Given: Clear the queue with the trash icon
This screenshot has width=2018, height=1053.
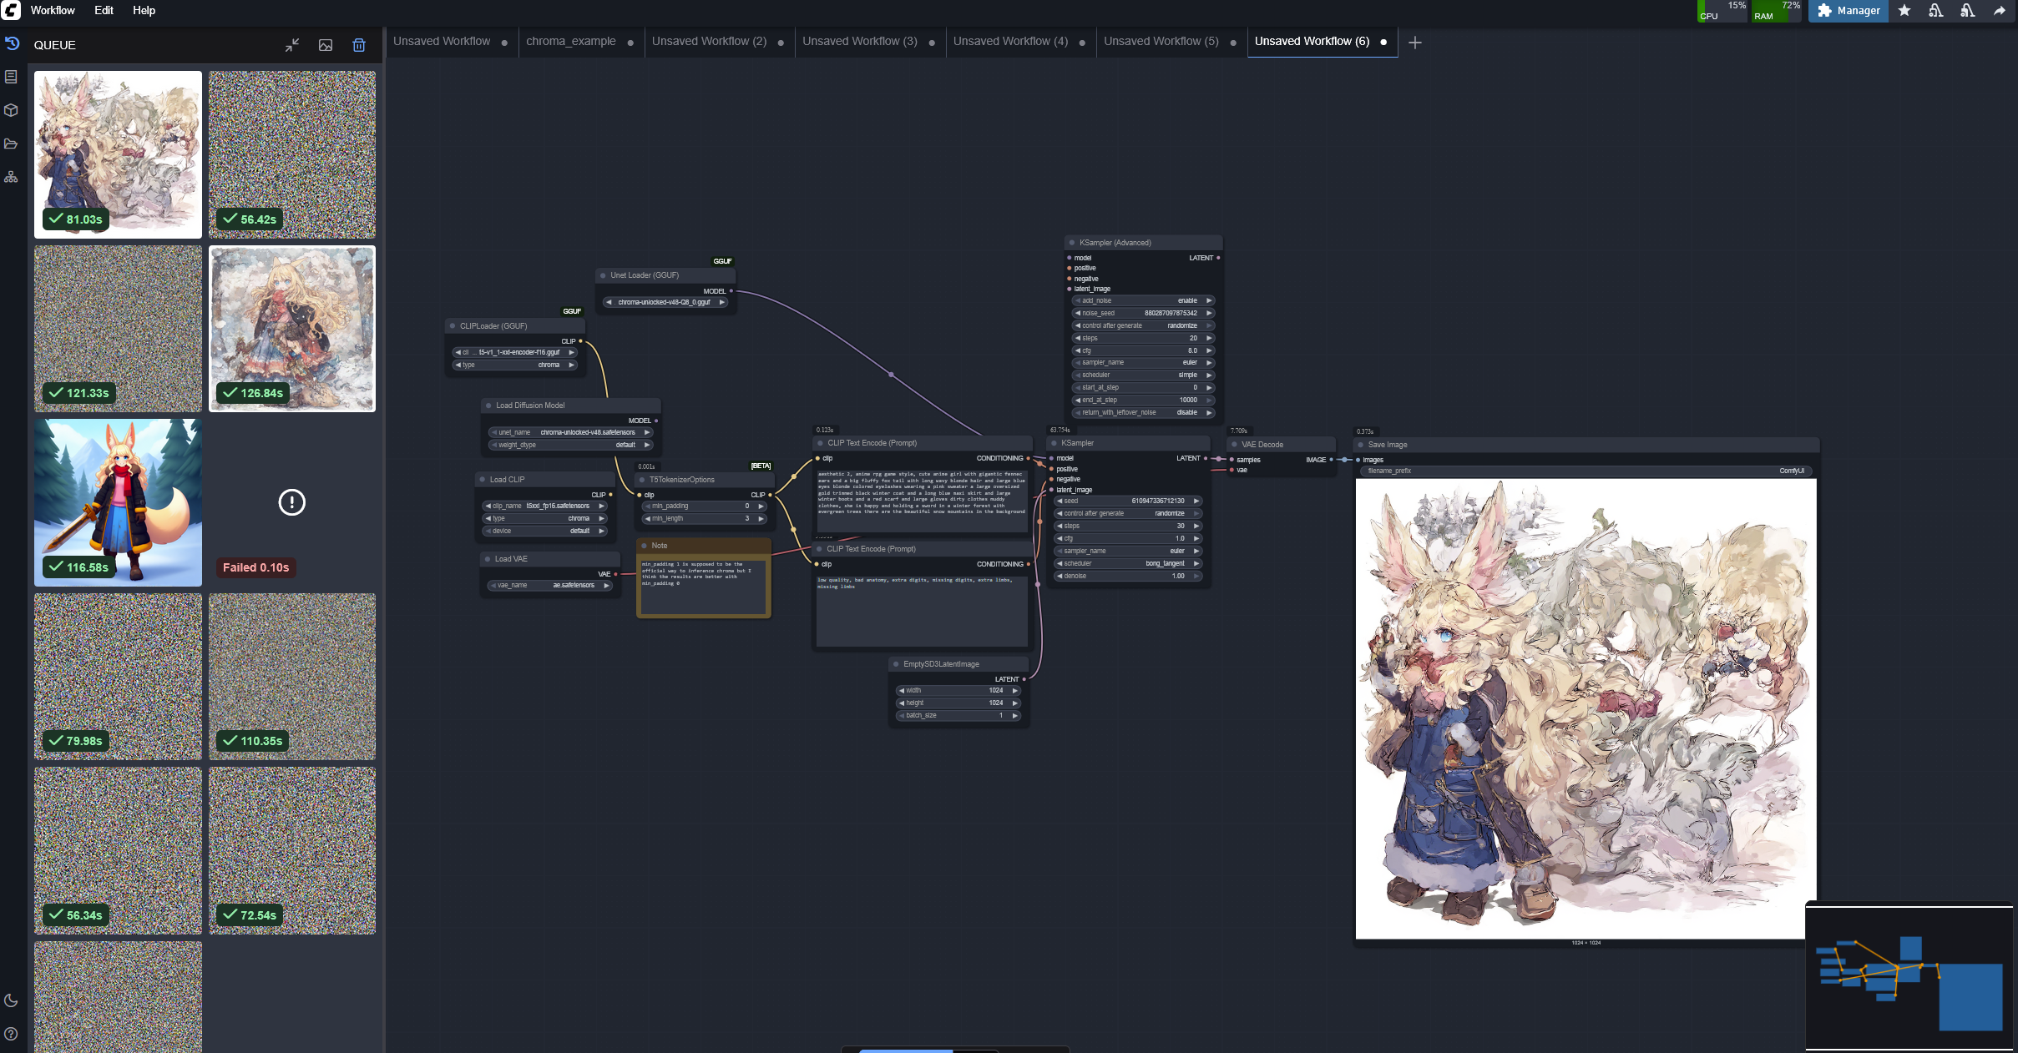Looking at the screenshot, I should pyautogui.click(x=359, y=45).
